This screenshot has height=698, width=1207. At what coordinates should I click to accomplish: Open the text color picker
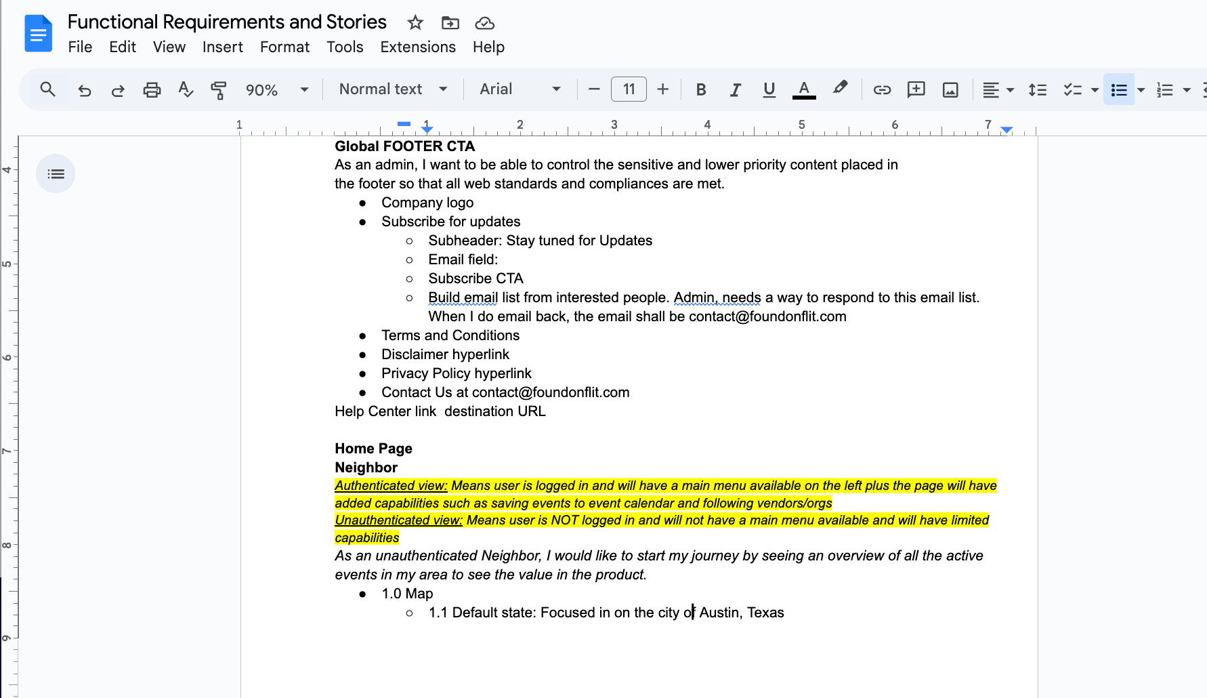tap(804, 89)
